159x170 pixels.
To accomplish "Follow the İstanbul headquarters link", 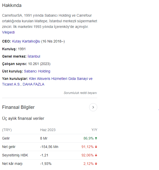I will (34, 56).
